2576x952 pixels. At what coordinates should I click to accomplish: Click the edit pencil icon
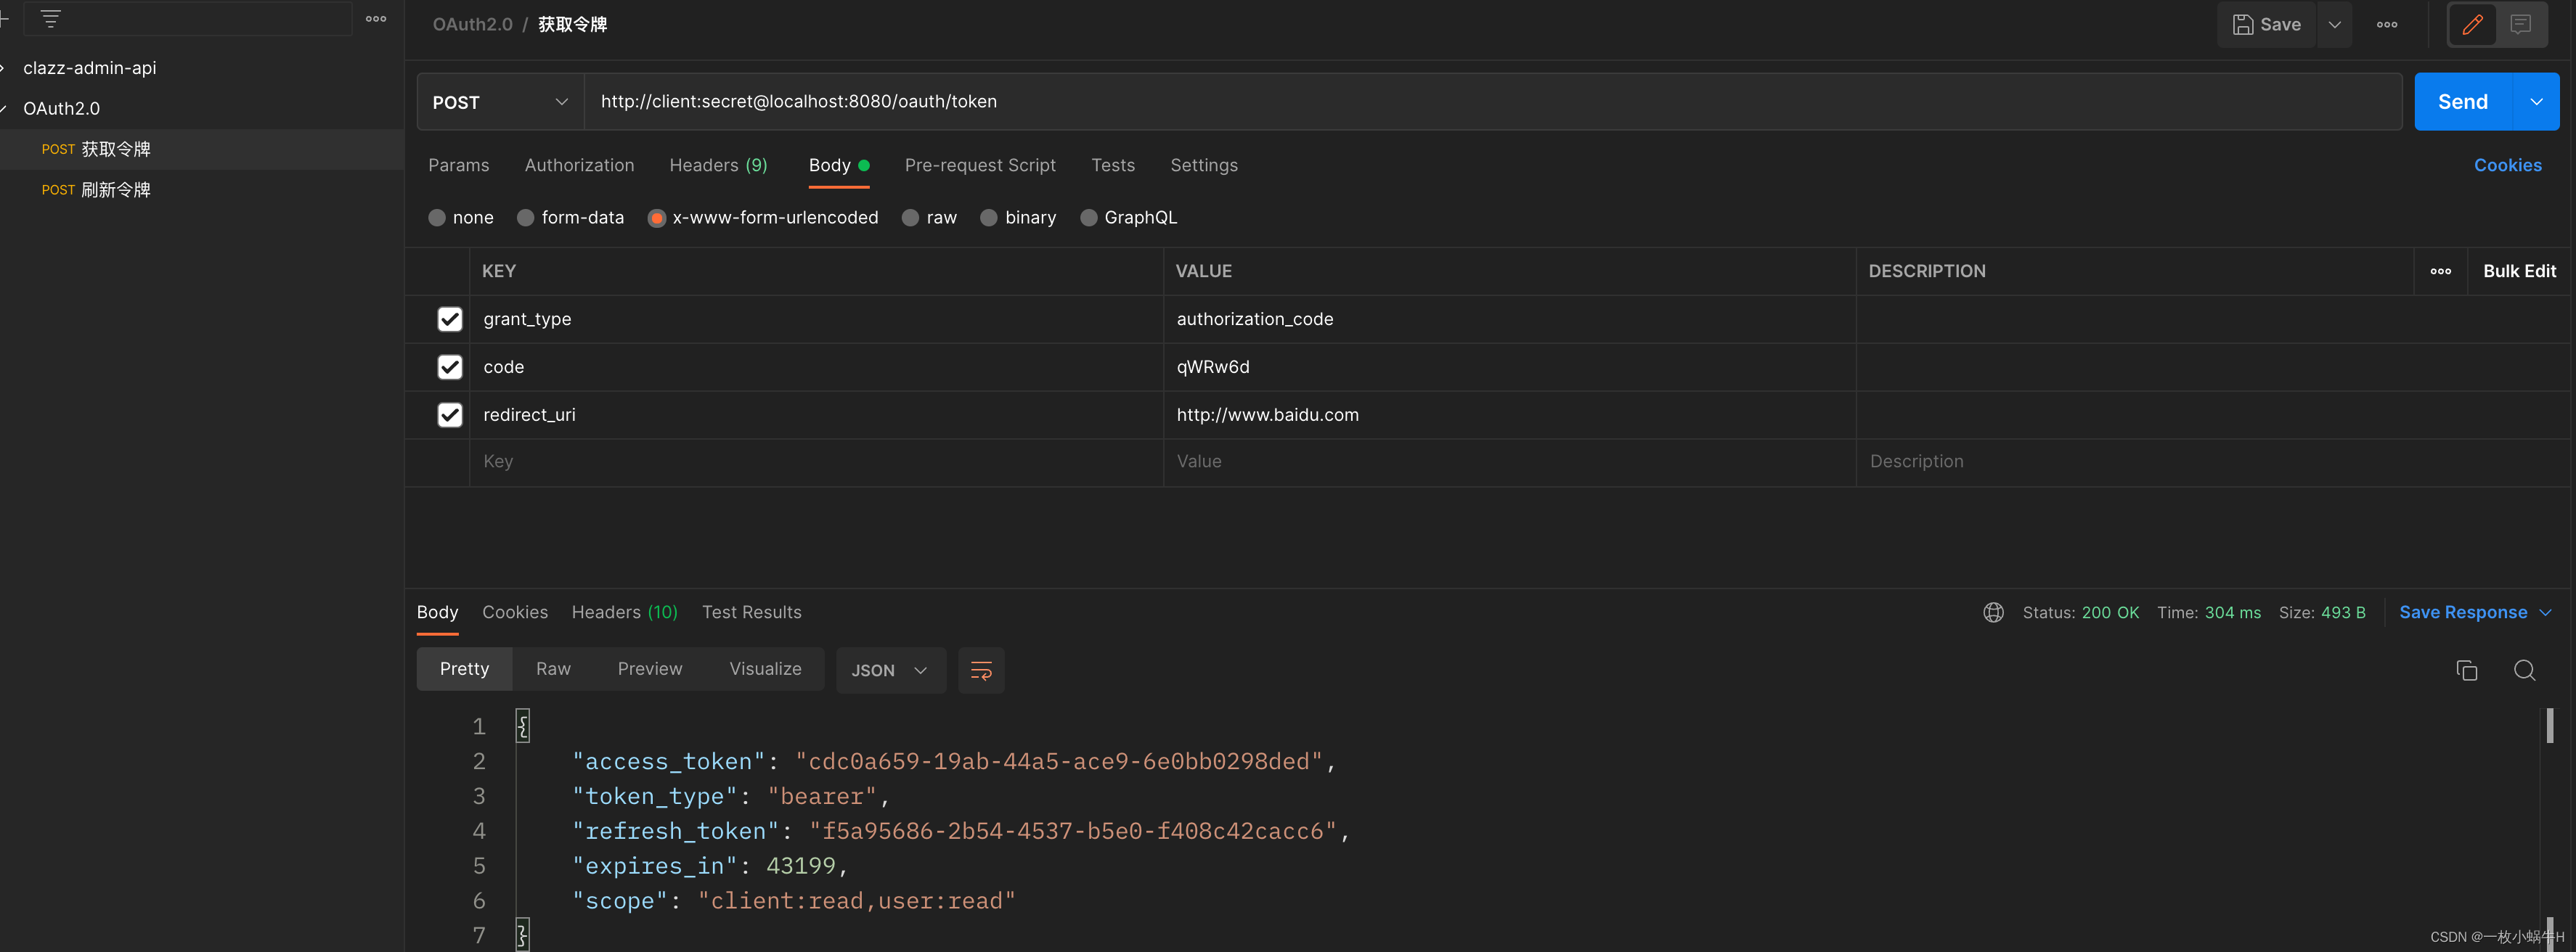pyautogui.click(x=2472, y=25)
